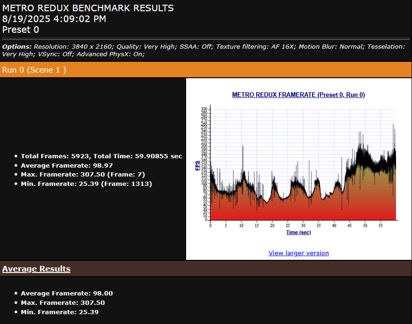Click the FPS axis label on chart
The image size is (412, 324).
[x=198, y=166]
